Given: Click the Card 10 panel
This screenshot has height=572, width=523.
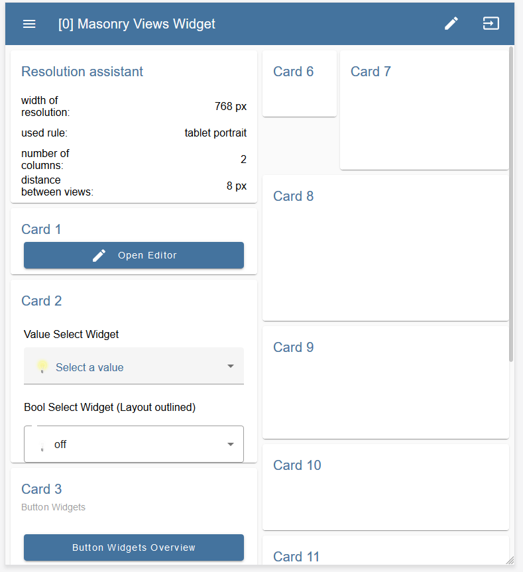Looking at the screenshot, I should click(x=385, y=487).
